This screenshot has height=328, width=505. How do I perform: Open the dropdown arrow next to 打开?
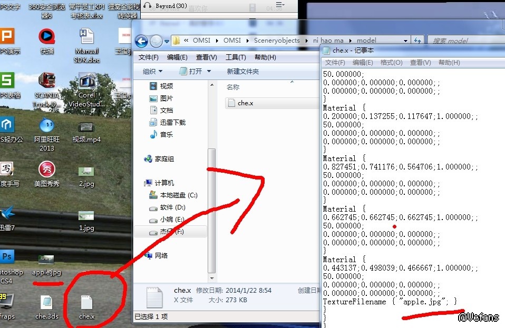209,71
